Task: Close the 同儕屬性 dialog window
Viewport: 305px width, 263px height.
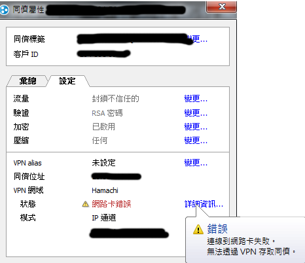Action: click(221, 7)
